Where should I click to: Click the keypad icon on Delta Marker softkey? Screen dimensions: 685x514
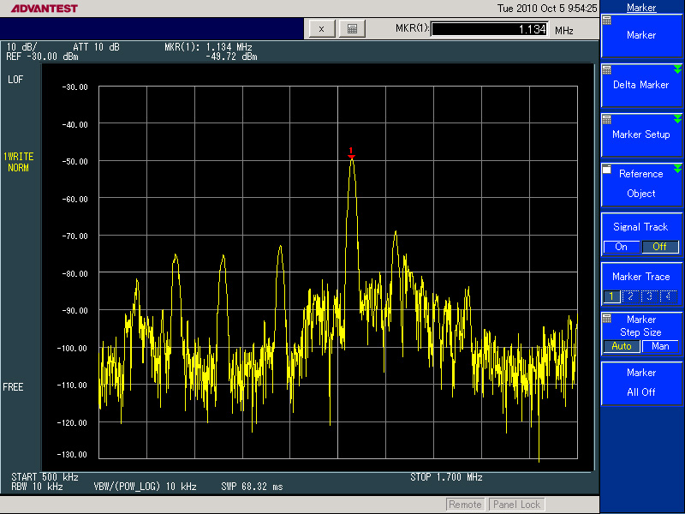click(x=607, y=69)
